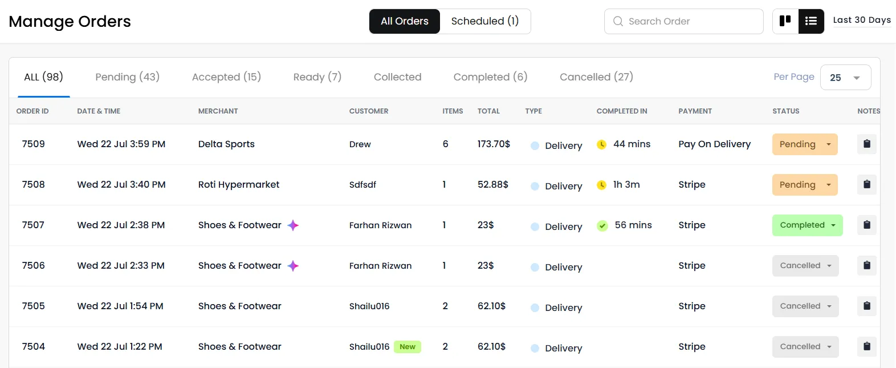Image resolution: width=896 pixels, height=368 pixels.
Task: Select the ALL (98) tab
Action: [44, 77]
